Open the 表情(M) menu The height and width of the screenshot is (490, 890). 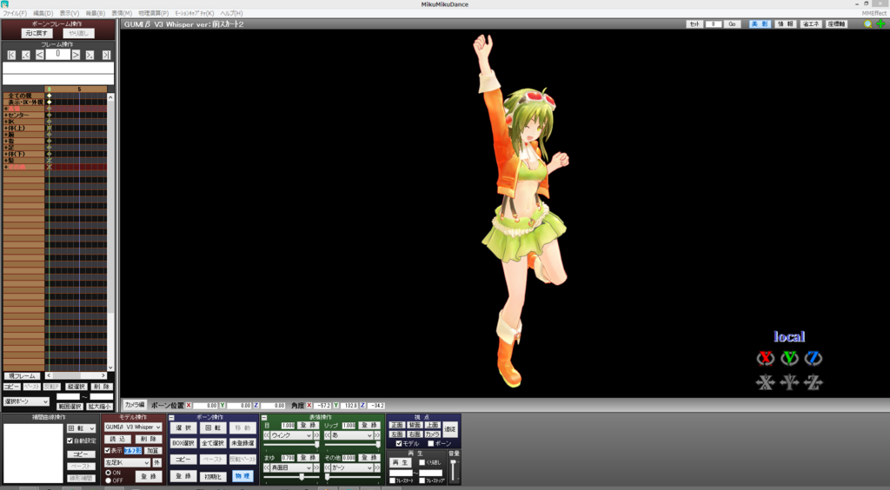point(122,13)
